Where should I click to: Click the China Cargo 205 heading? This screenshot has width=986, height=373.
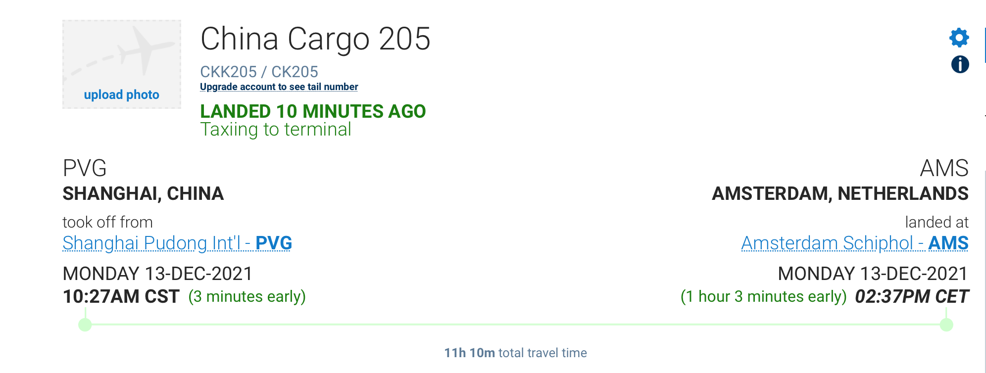[315, 39]
